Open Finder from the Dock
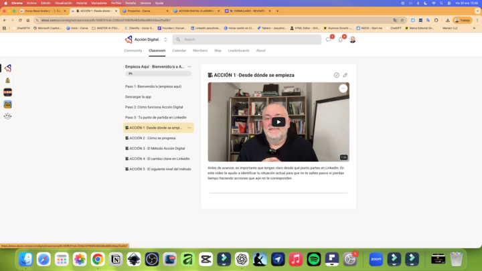This screenshot has height=271, width=482. (26, 260)
